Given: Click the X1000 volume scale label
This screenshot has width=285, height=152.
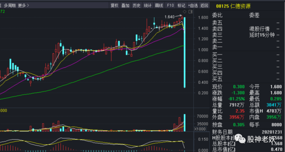Looking at the screenshot, I should [x=200, y=129].
